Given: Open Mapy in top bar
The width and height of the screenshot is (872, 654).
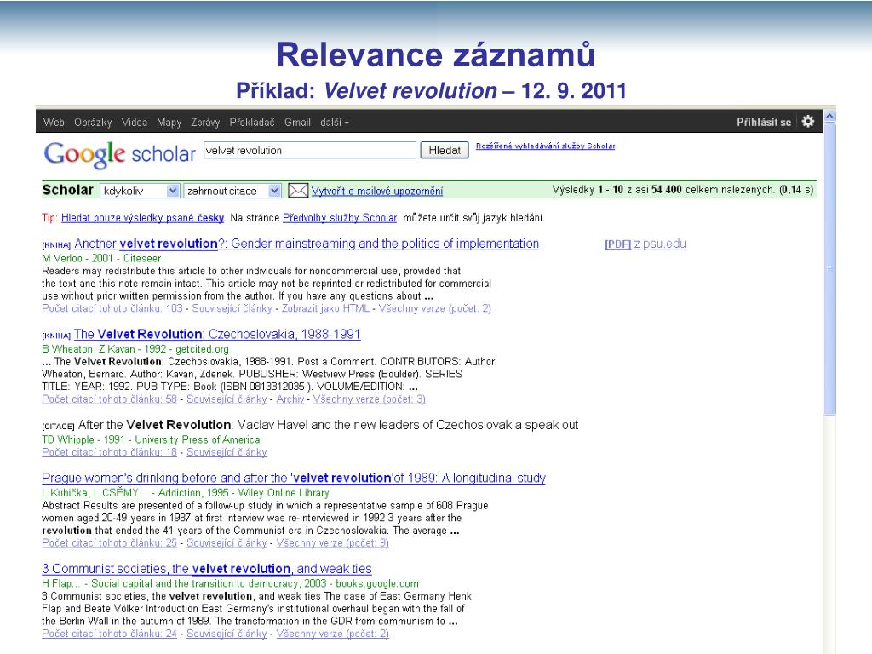Looking at the screenshot, I should tap(169, 123).
